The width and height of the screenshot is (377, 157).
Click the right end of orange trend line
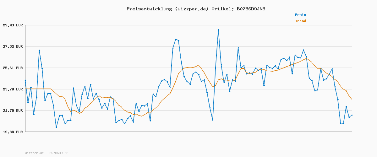tap(352, 100)
